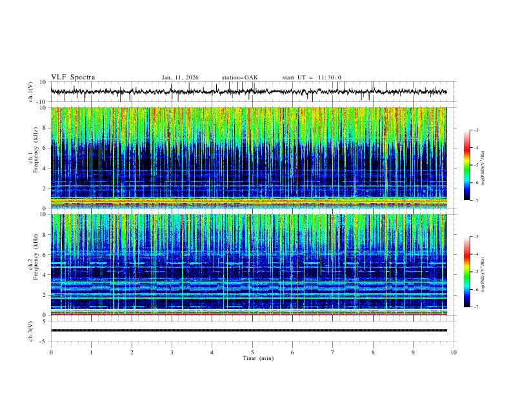511x395 pixels.
Task: Click the "8" tick on ch.2 frequency axis
Action: coord(45,235)
